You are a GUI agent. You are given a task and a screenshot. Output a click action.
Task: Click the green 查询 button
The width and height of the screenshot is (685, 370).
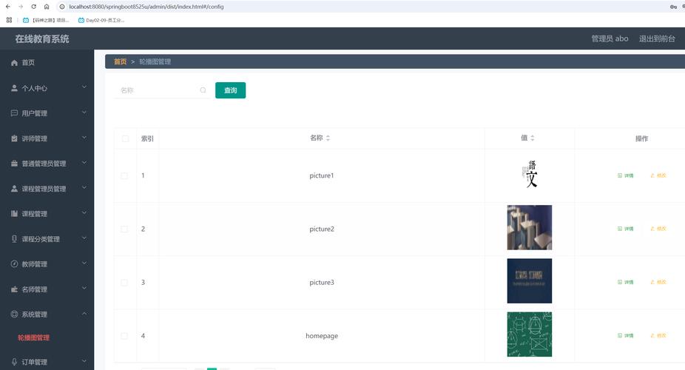point(230,90)
